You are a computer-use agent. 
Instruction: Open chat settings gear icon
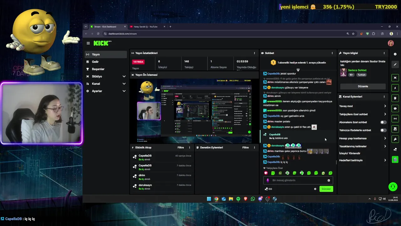[x=315, y=189]
